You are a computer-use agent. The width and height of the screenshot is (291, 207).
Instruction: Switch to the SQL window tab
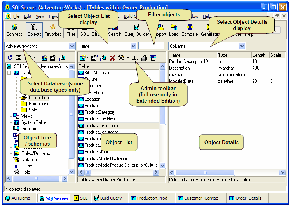coord(81,198)
